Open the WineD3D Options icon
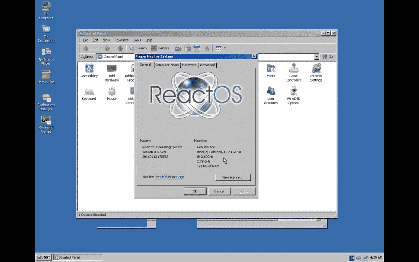 [x=294, y=95]
